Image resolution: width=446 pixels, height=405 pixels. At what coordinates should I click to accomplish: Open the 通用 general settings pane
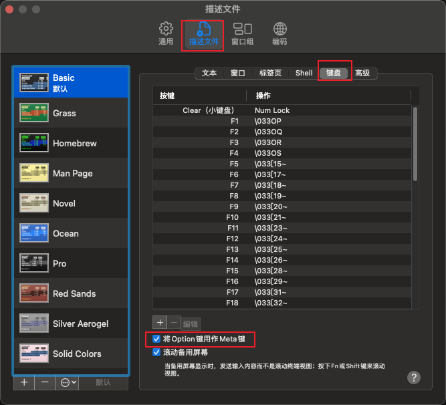166,34
